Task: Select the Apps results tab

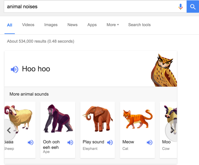Action: [x=92, y=25]
